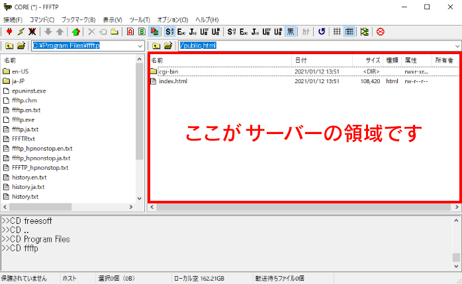This screenshot has height=284, width=462.
Task: Open the ブックマーク(B) menu
Action: pos(78,19)
